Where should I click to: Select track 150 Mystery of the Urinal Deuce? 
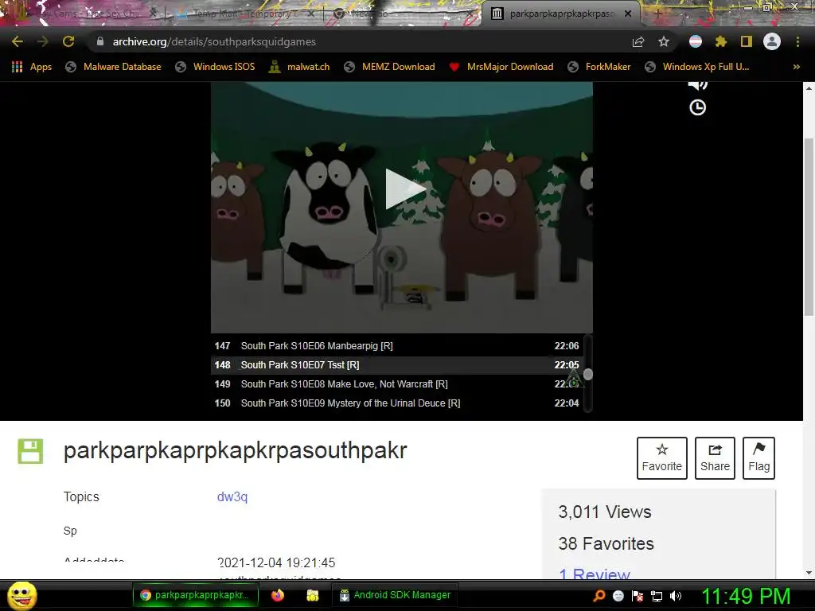pos(397,403)
